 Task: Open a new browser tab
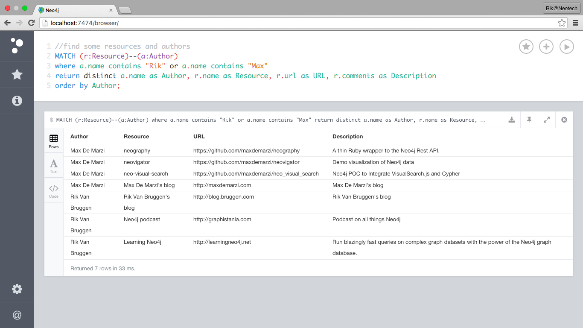click(x=125, y=10)
